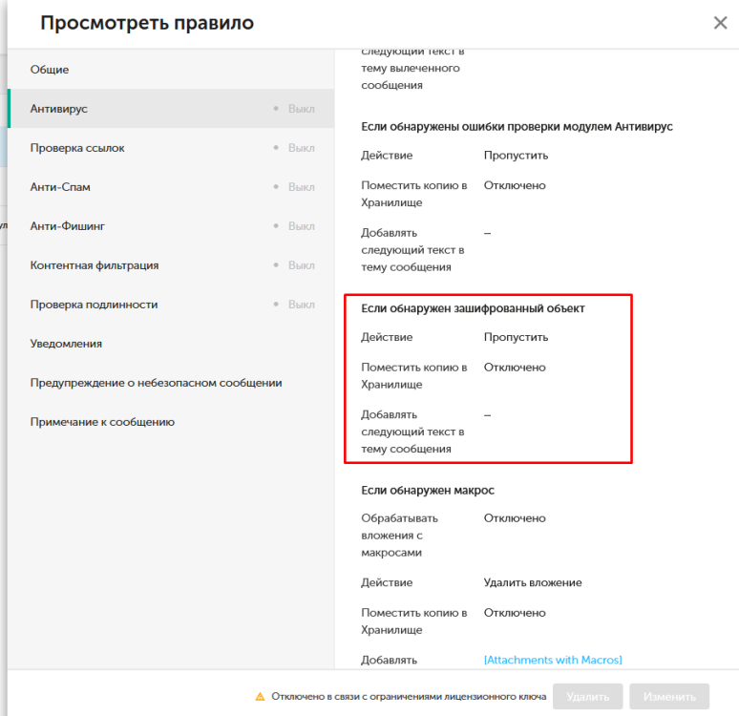The height and width of the screenshot is (716, 739).
Task: Close the Просмотреть правило dialog
Action: point(720,23)
